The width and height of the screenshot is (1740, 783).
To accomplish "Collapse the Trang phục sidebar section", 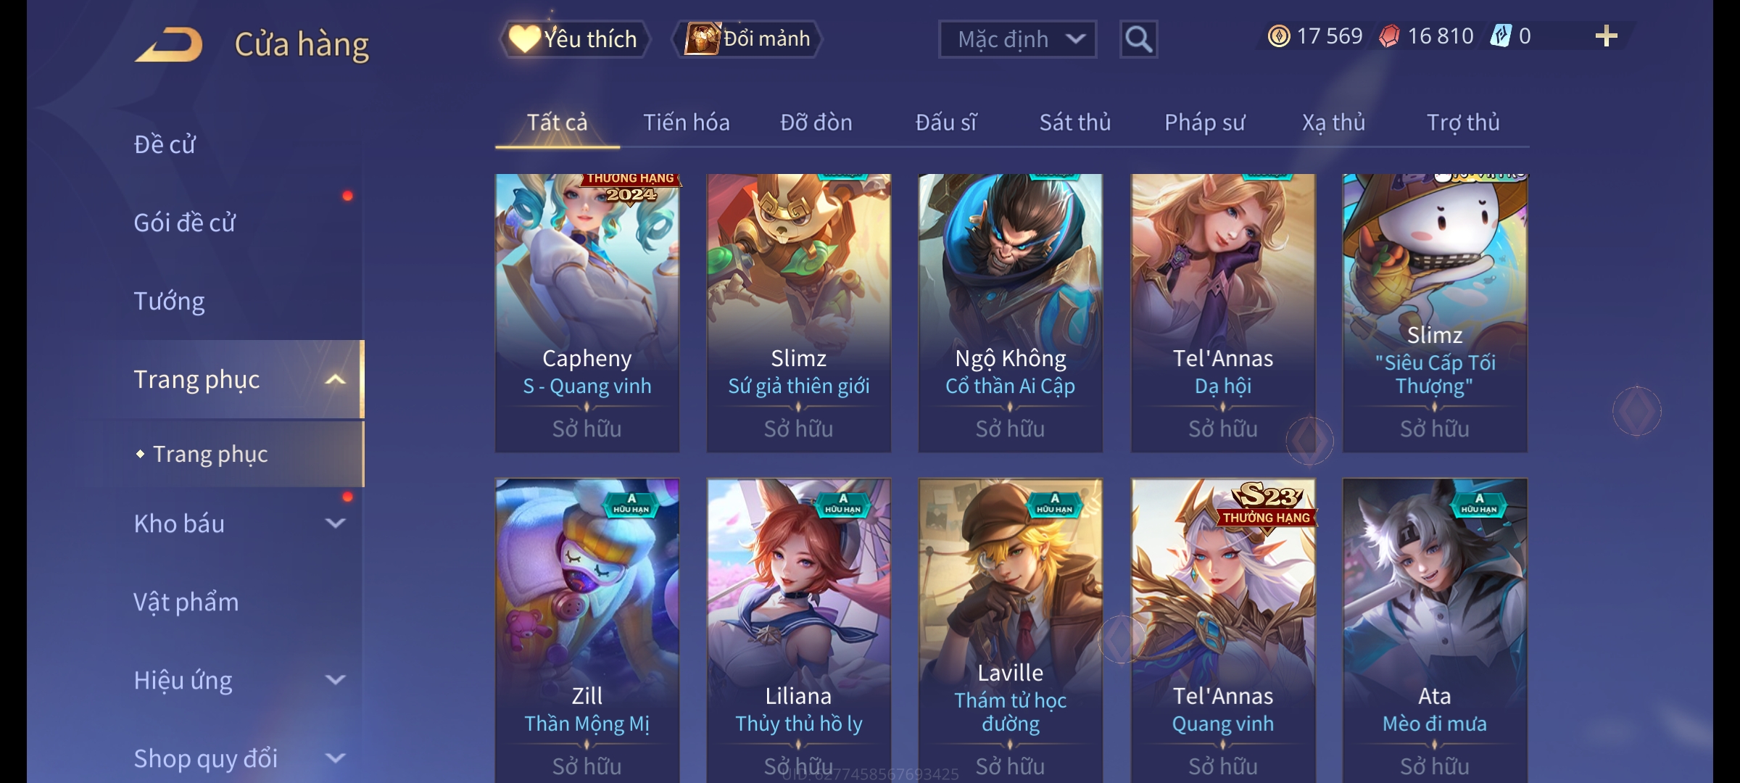I will [335, 380].
